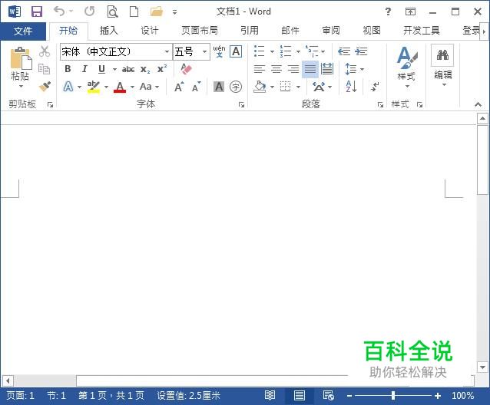Sort text with the A-Z icon
This screenshot has height=405, width=490.
(351, 87)
